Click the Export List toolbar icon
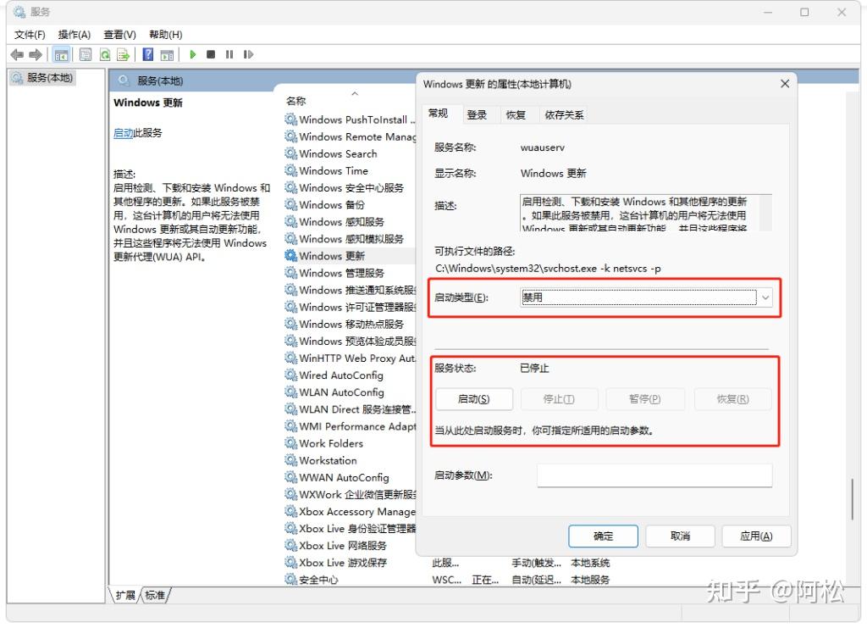The width and height of the screenshot is (867, 628). pos(124,54)
